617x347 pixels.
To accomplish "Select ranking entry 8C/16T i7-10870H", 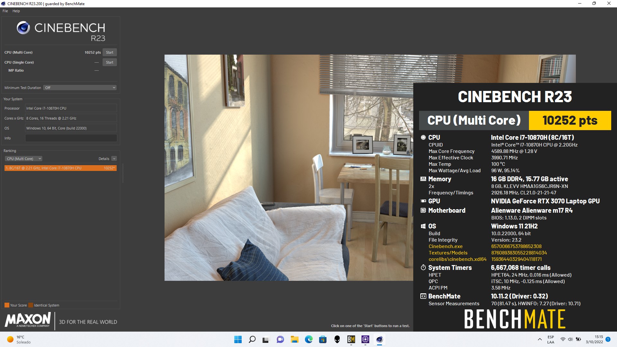I will [x=60, y=168].
